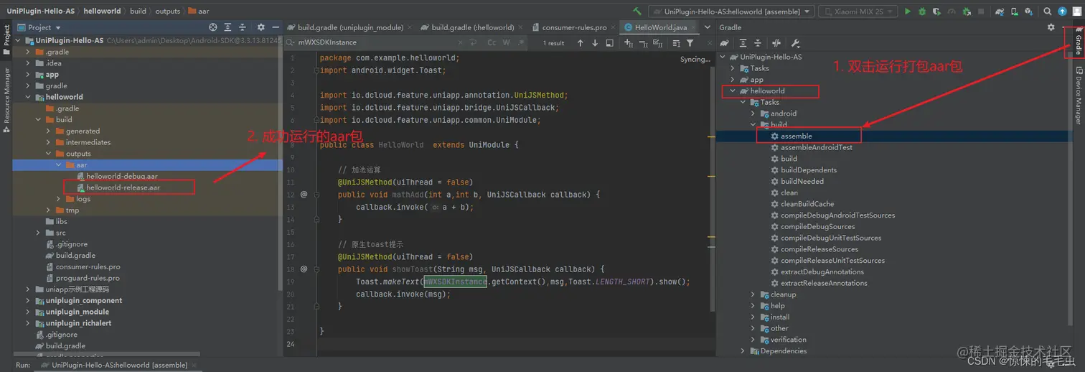
Task: Open Xiaomi MIX 2S device dropdown
Action: click(x=858, y=11)
